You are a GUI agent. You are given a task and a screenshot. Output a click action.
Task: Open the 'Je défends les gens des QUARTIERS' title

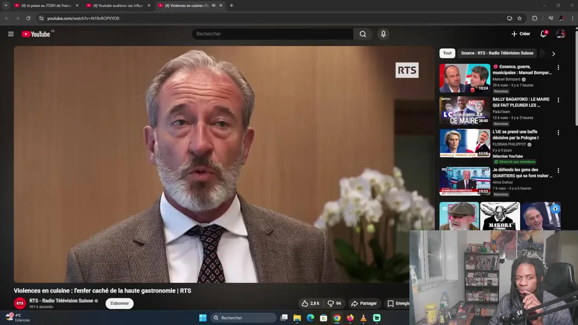coord(522,172)
